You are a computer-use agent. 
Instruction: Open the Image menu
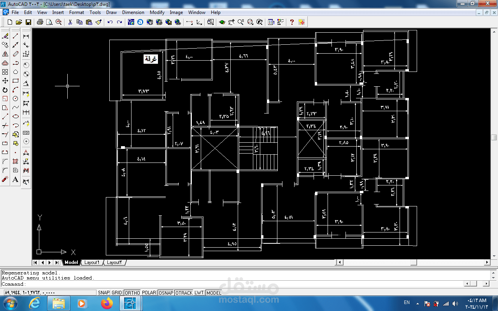pyautogui.click(x=176, y=12)
